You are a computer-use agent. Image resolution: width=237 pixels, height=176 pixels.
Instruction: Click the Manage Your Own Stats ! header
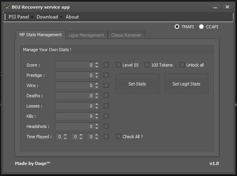point(47,50)
